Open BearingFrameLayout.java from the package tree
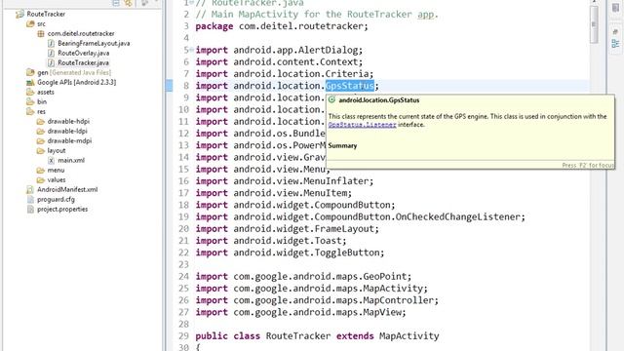624x351 pixels. 94,43
